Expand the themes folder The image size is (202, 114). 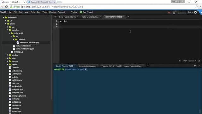pos(8,61)
